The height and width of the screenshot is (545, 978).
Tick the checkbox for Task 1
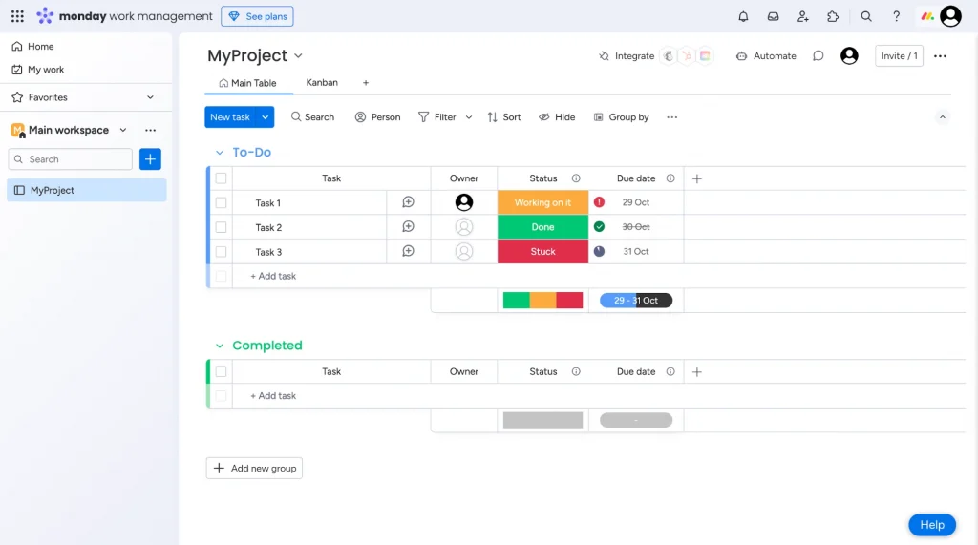(x=221, y=202)
